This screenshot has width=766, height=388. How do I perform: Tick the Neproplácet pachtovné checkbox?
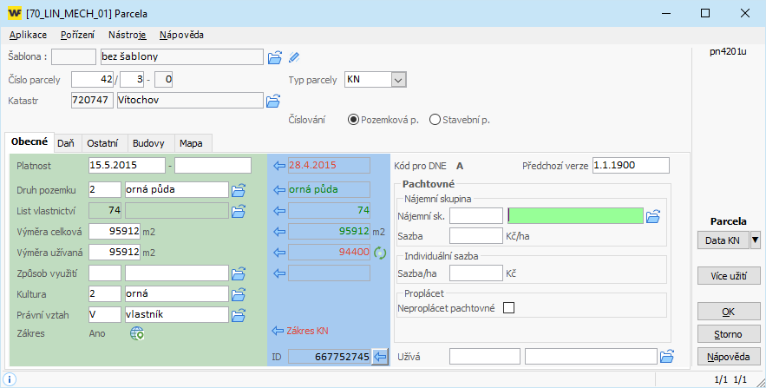click(508, 308)
